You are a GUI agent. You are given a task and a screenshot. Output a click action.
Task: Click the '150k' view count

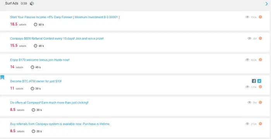click(254, 17)
